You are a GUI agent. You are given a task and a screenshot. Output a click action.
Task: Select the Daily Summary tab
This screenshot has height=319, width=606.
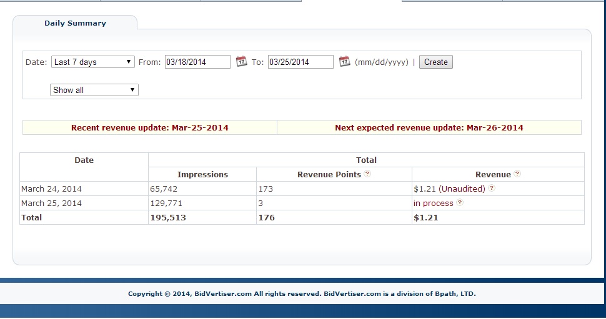click(75, 23)
